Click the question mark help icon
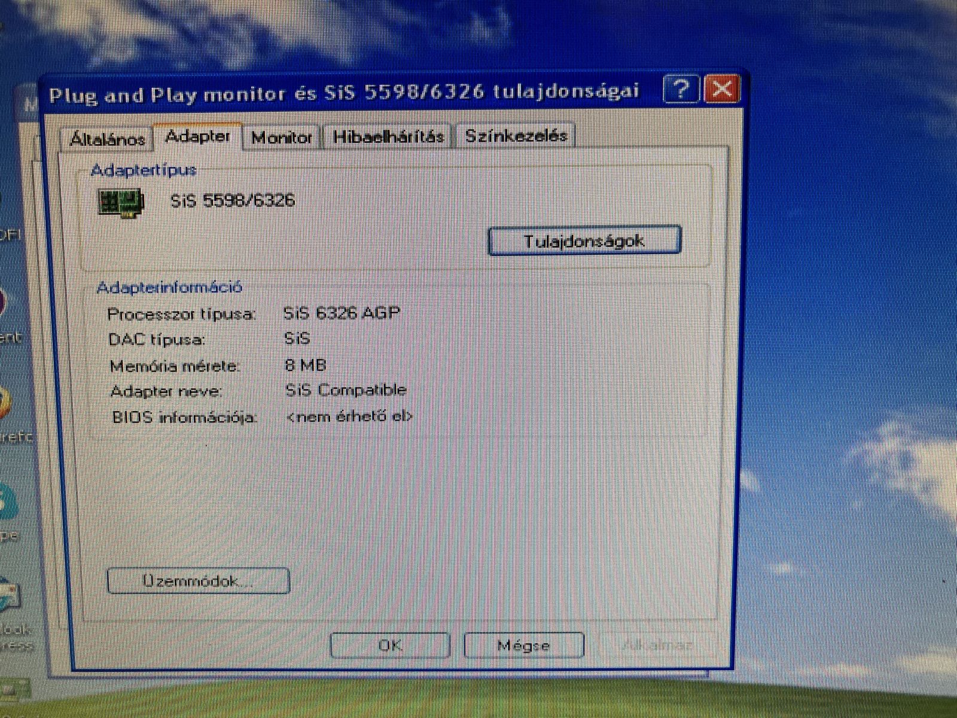 tap(681, 90)
